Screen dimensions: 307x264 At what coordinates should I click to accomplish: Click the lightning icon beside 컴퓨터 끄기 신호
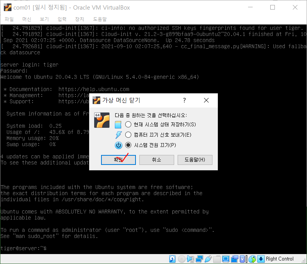point(118,135)
